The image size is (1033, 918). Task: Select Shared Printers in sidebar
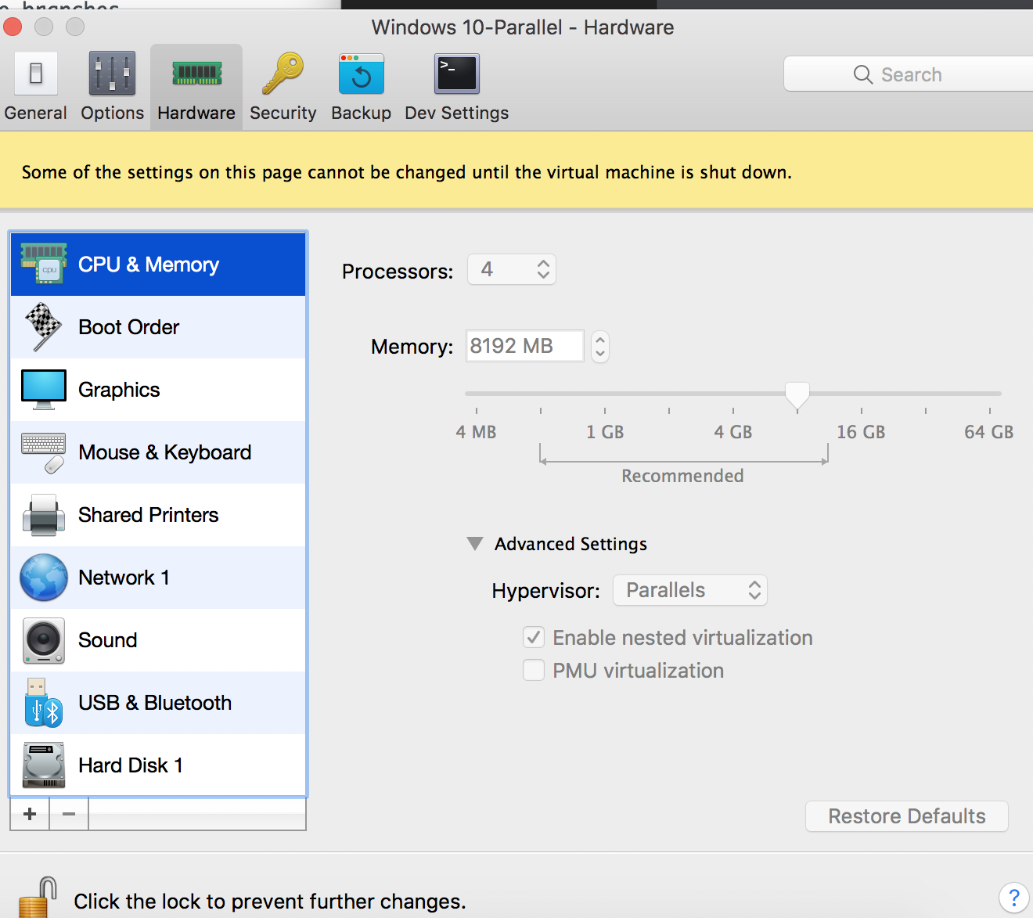(x=158, y=515)
